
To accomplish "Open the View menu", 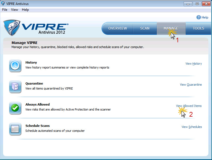I will tap(14, 10).
